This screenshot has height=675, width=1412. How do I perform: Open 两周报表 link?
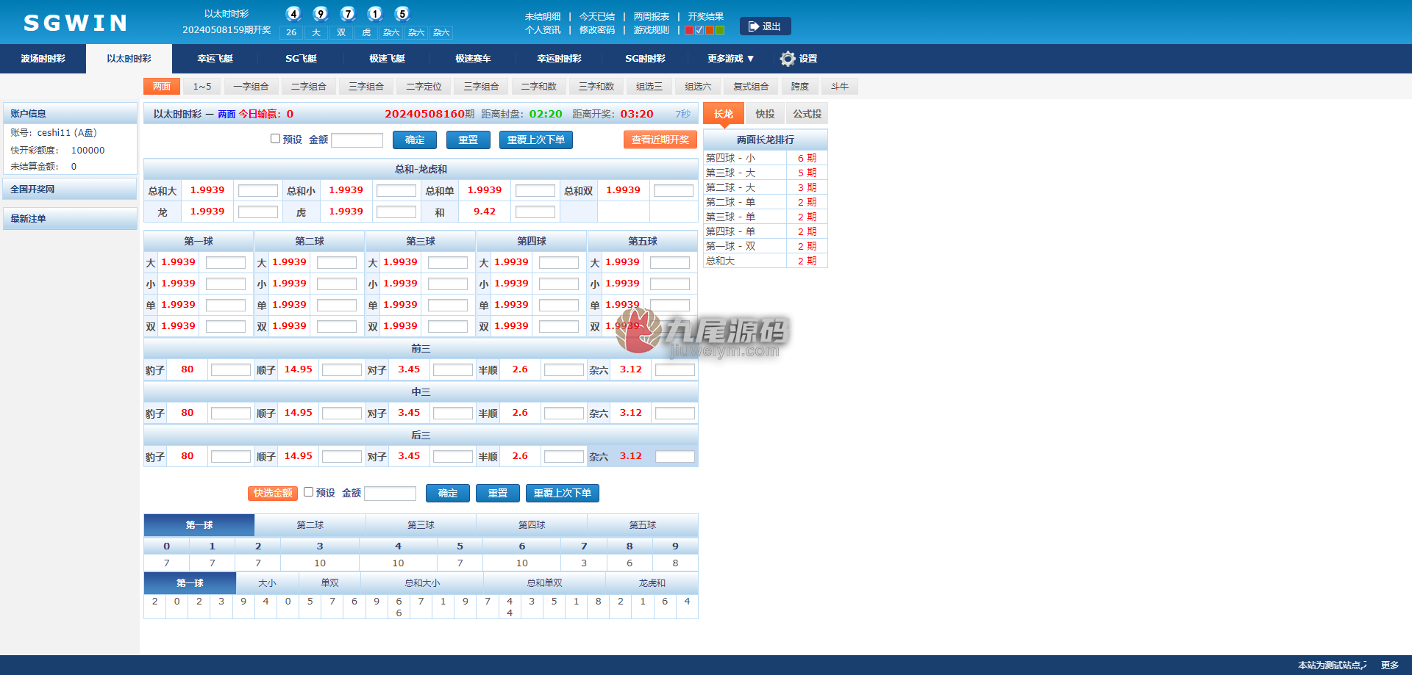652,16
